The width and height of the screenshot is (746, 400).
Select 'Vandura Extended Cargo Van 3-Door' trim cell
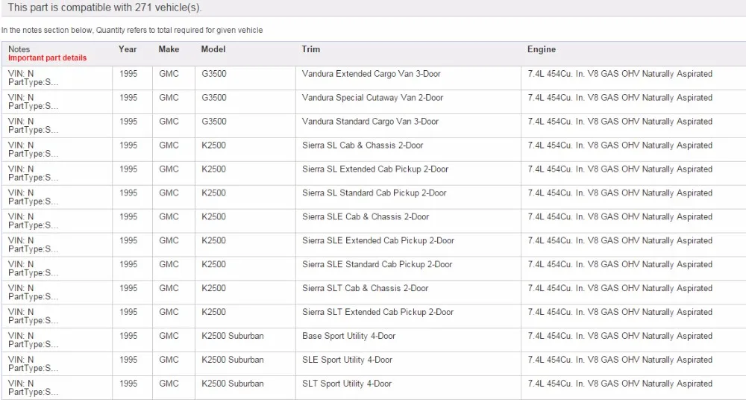[371, 74]
